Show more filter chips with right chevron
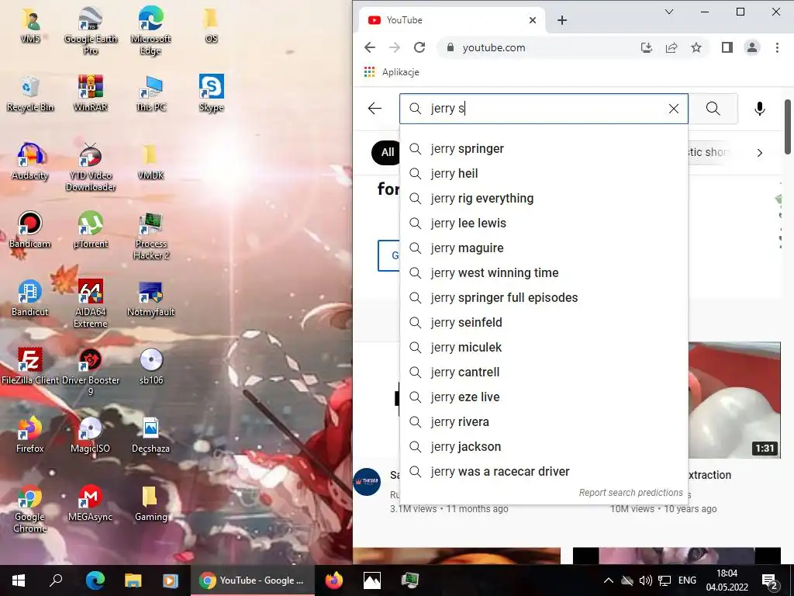 point(760,153)
